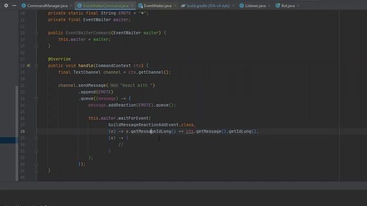Image resolution: width=367 pixels, height=206 pixels.
Task: Click sendMessage on line 21
Action: 92,85
